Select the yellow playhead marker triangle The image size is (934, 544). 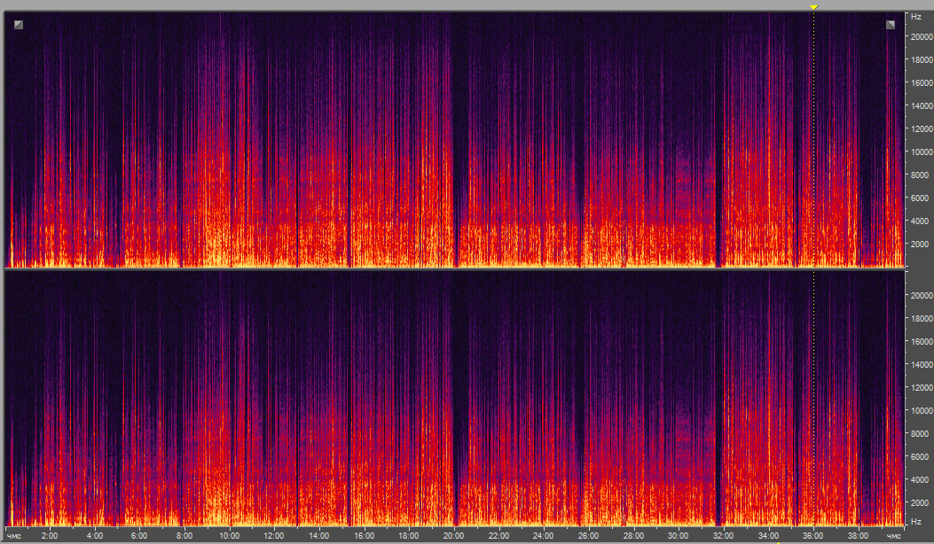(813, 7)
